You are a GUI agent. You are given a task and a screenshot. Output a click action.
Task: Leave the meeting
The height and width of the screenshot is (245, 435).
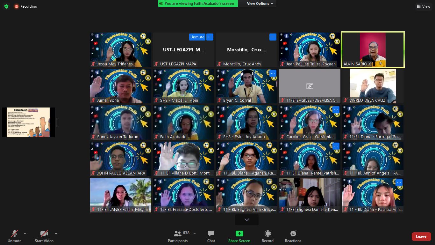421,236
